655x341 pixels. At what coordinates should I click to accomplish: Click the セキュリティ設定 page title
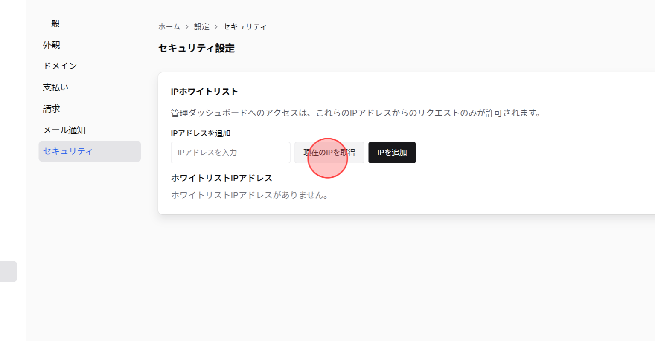coord(196,49)
